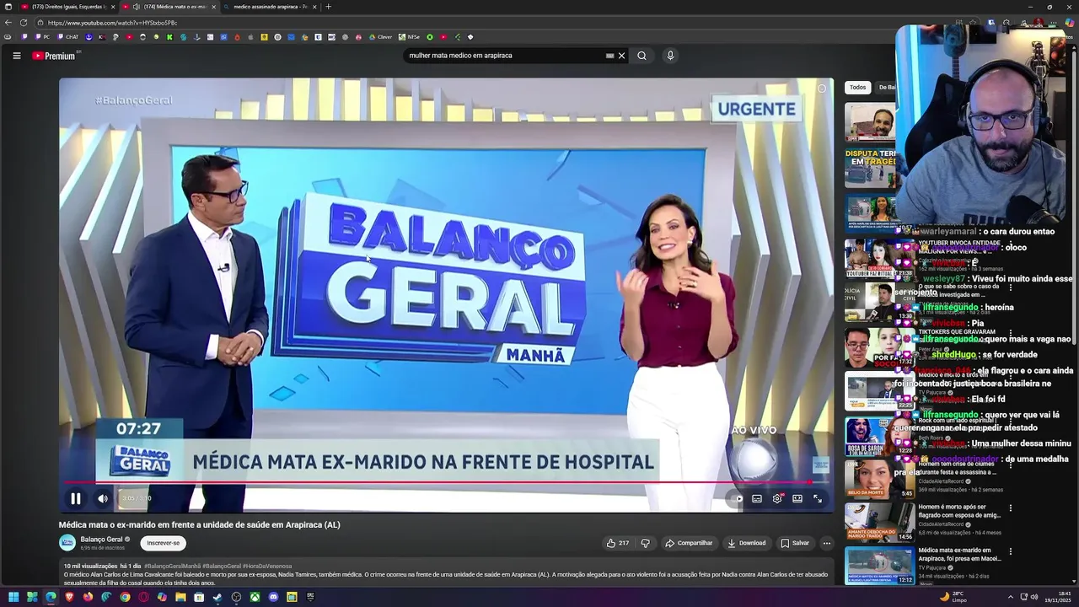This screenshot has width=1079, height=607.
Task: Share the video via Compartilhar
Action: click(x=689, y=543)
